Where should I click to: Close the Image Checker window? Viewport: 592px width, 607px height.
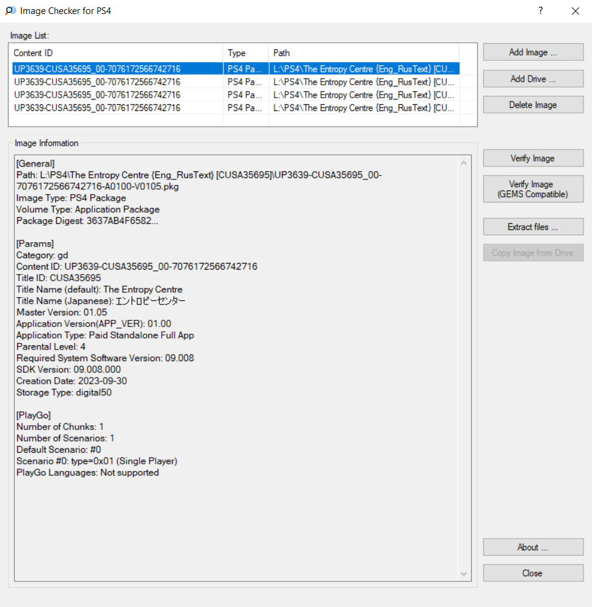coord(576,11)
